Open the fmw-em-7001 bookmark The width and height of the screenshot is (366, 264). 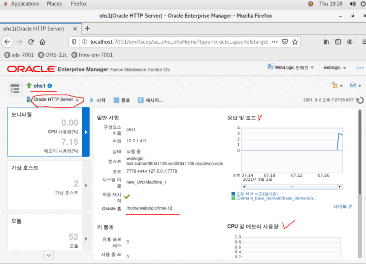[x=92, y=55]
